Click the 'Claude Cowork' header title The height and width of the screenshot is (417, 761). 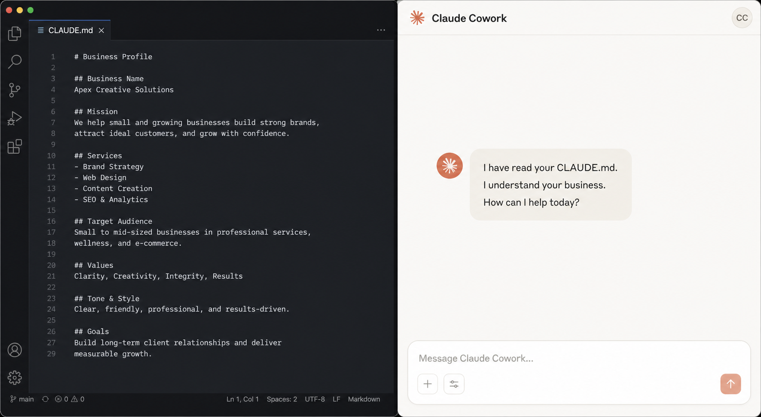[469, 18]
